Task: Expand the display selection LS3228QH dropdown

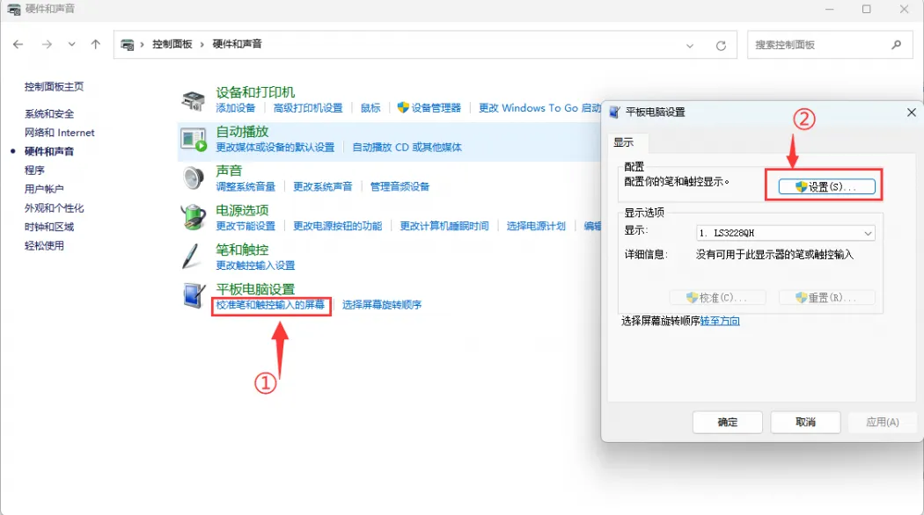Action: pyautogui.click(x=868, y=233)
